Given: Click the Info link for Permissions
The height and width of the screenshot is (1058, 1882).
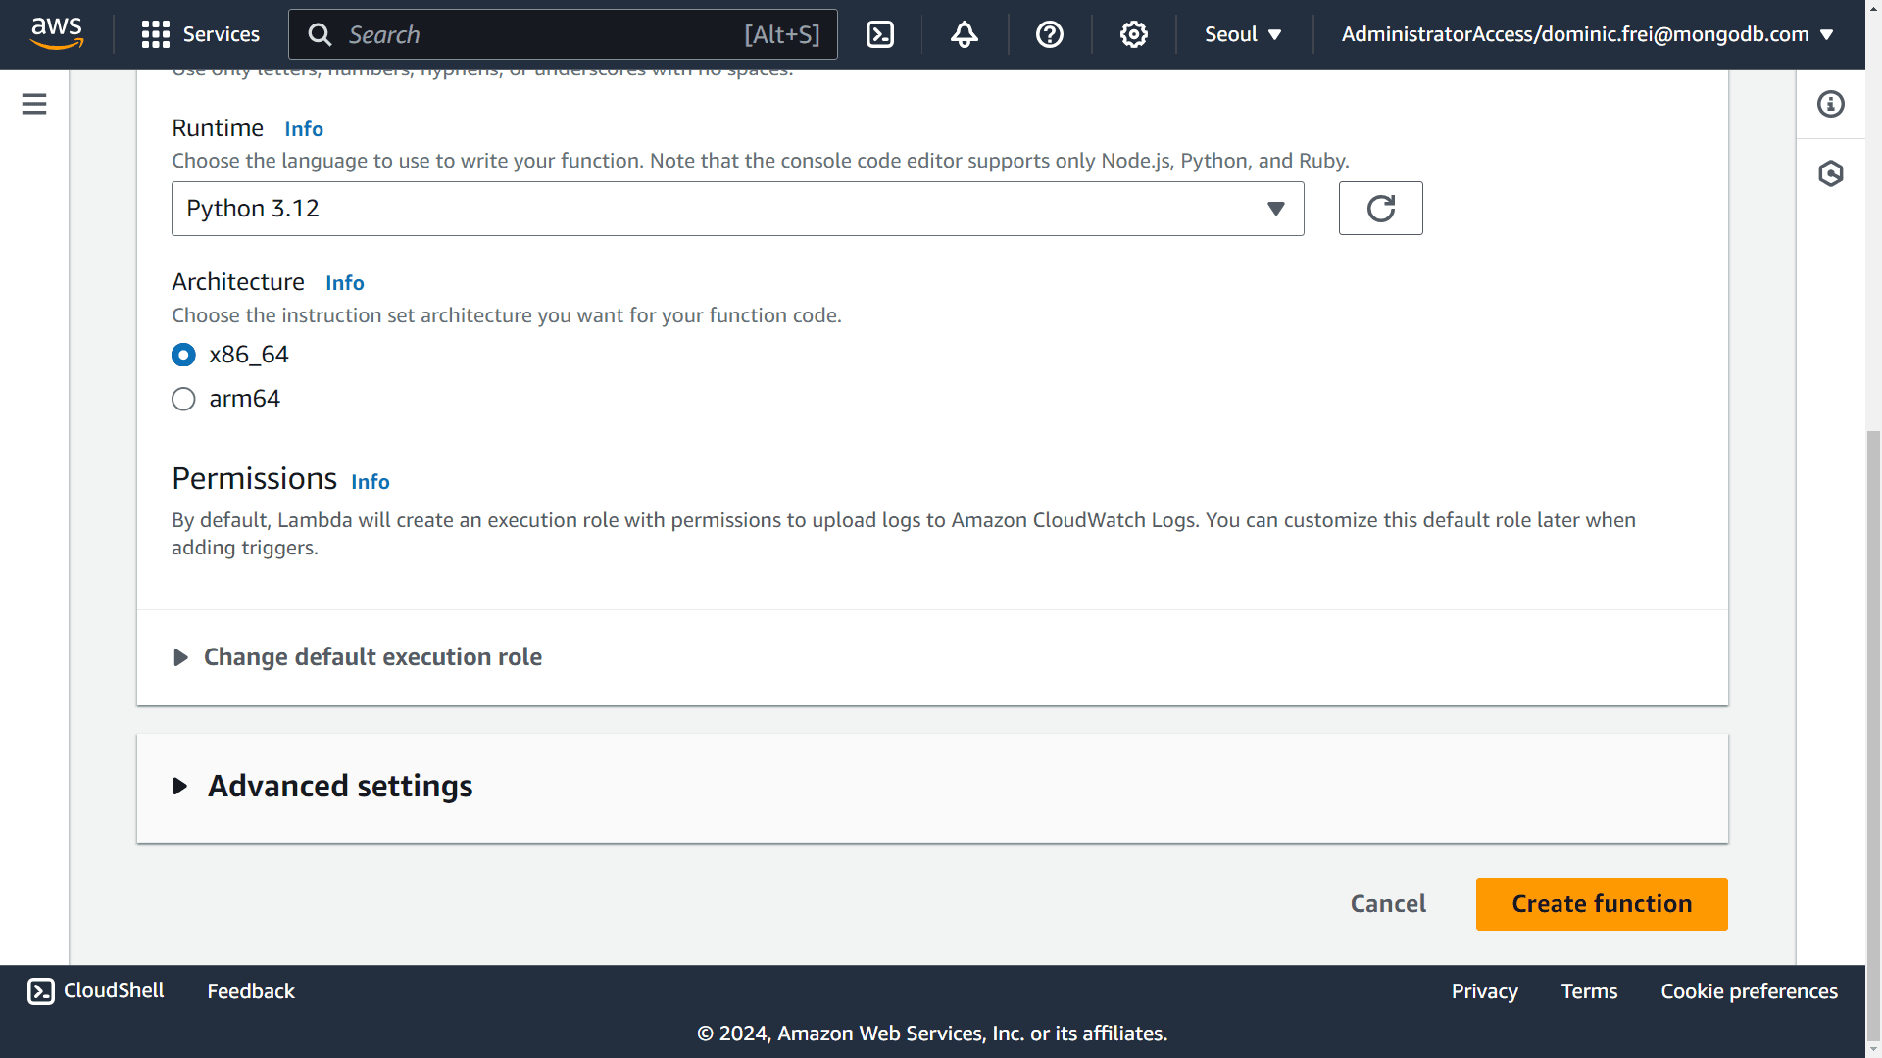Looking at the screenshot, I should 371,481.
